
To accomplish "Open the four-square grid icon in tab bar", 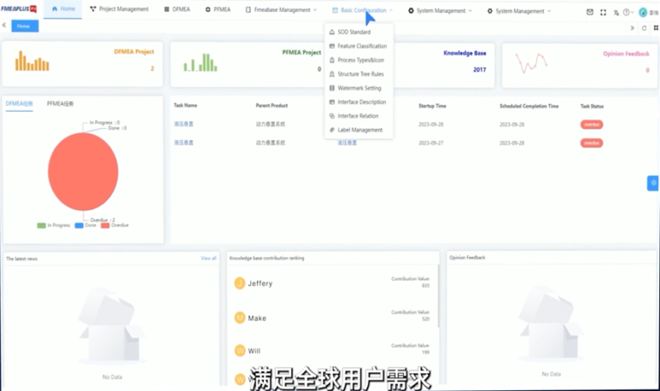I will [x=656, y=27].
